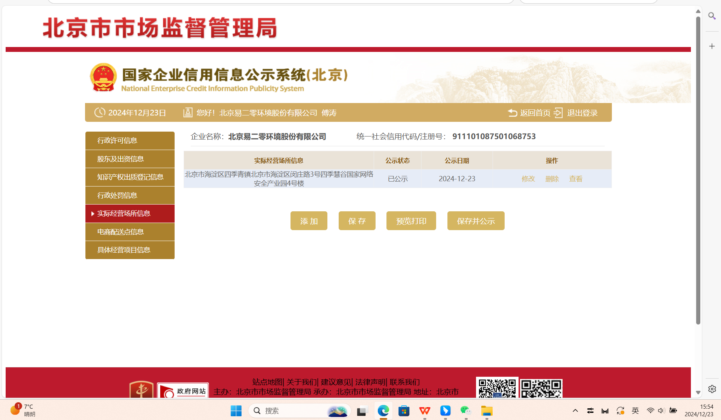This screenshot has width=721, height=420.
Task: Click the scrollbar down arrow
Action: coord(698,392)
